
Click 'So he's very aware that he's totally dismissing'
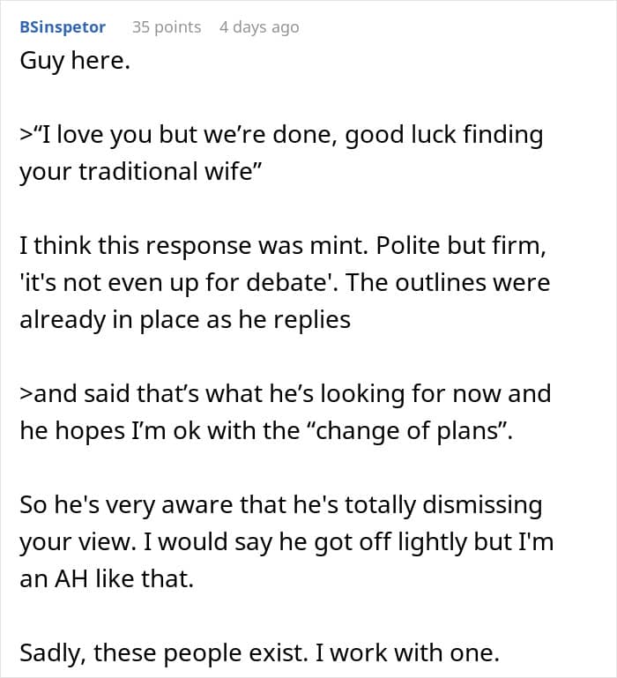(x=281, y=505)
